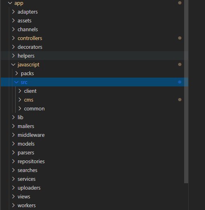205x210 pixels.
Task: Click the blue status dot on src row
Action: [180, 82]
